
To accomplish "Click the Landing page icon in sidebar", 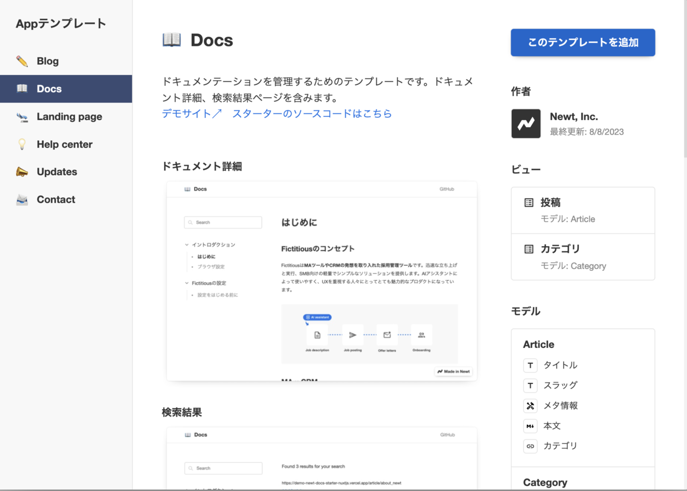I will click(x=22, y=117).
